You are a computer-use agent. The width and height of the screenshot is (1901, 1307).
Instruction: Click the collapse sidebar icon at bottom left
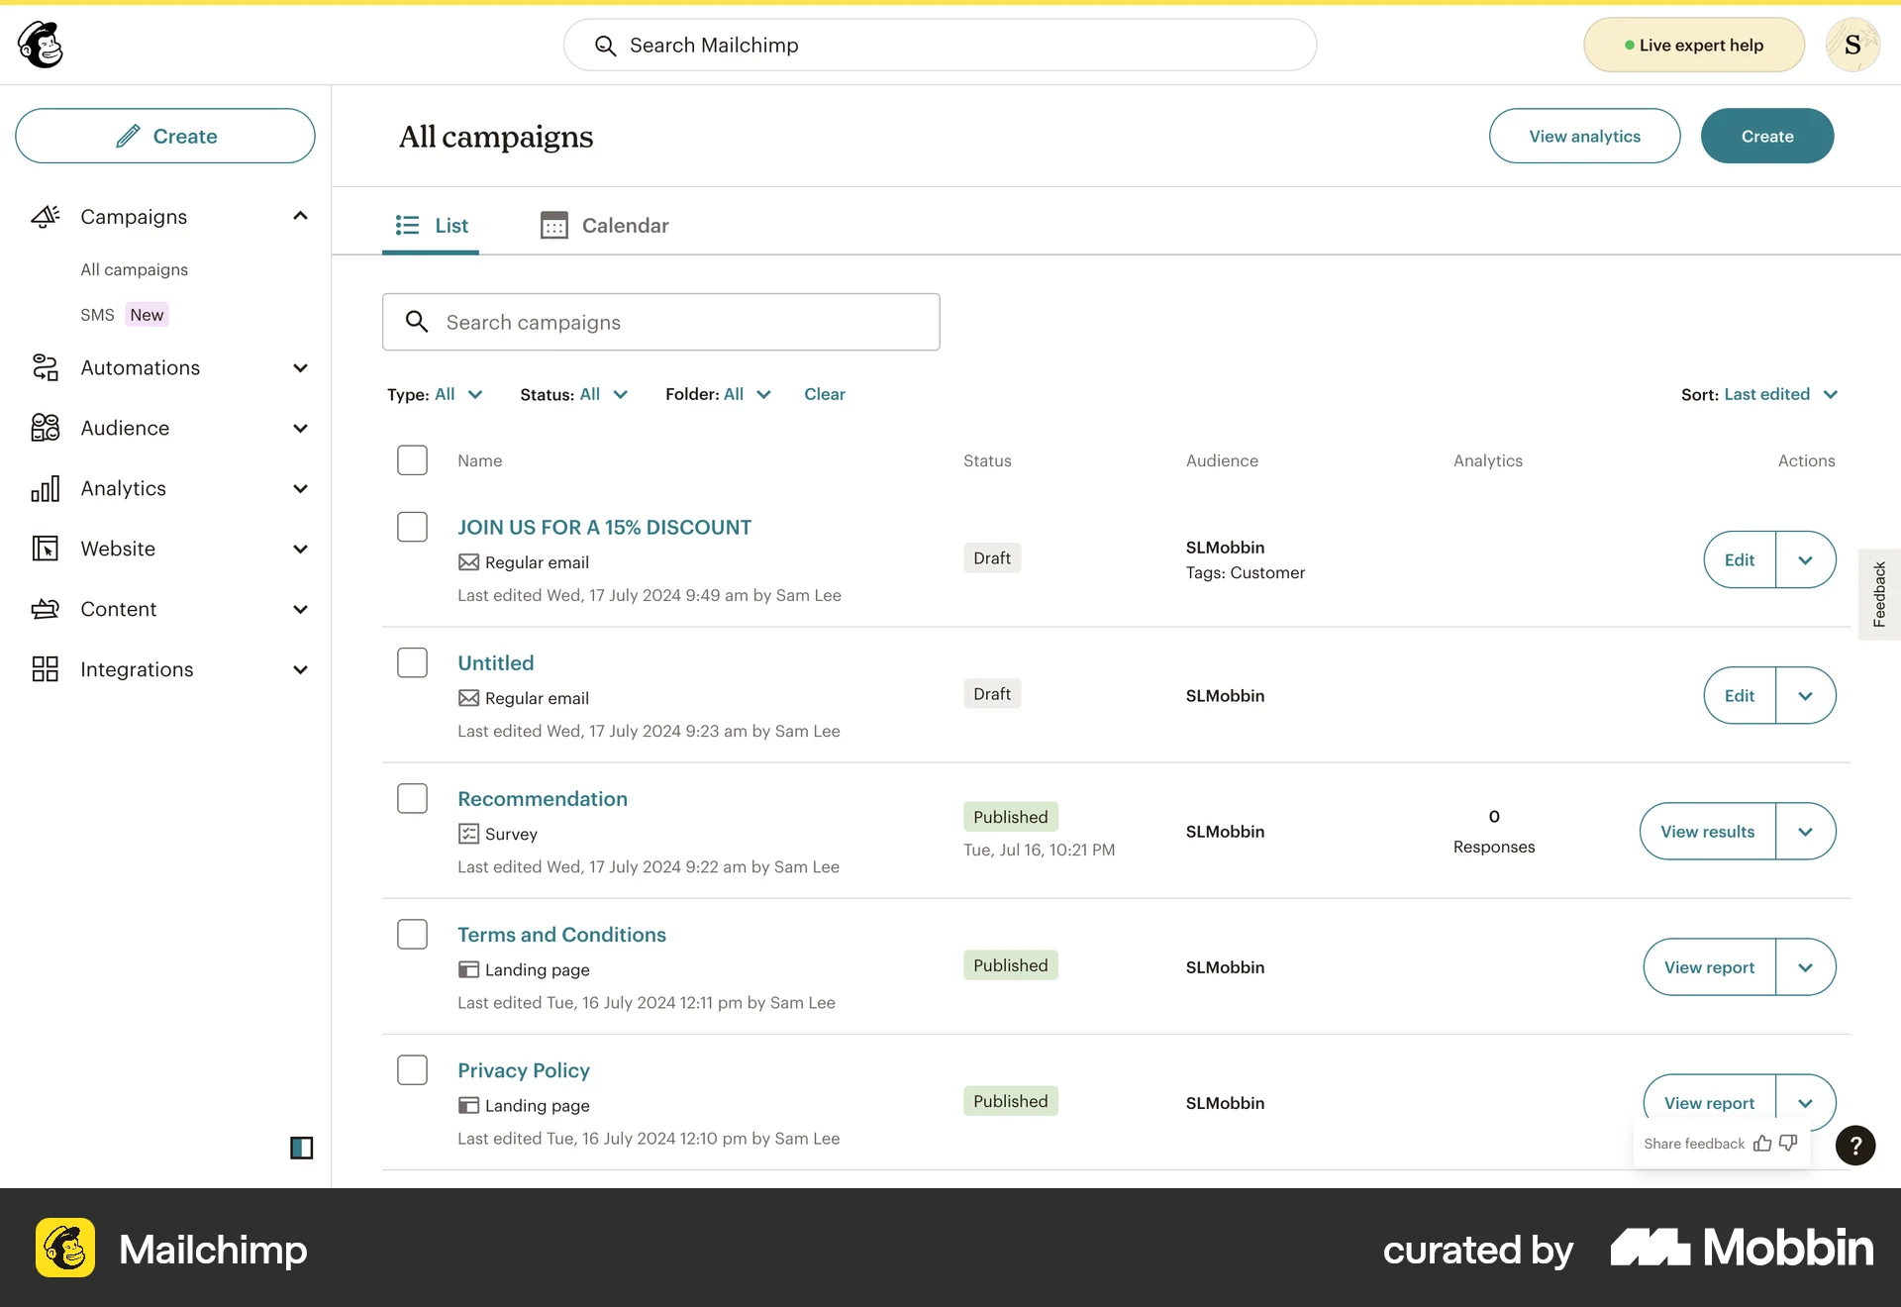[x=301, y=1148]
